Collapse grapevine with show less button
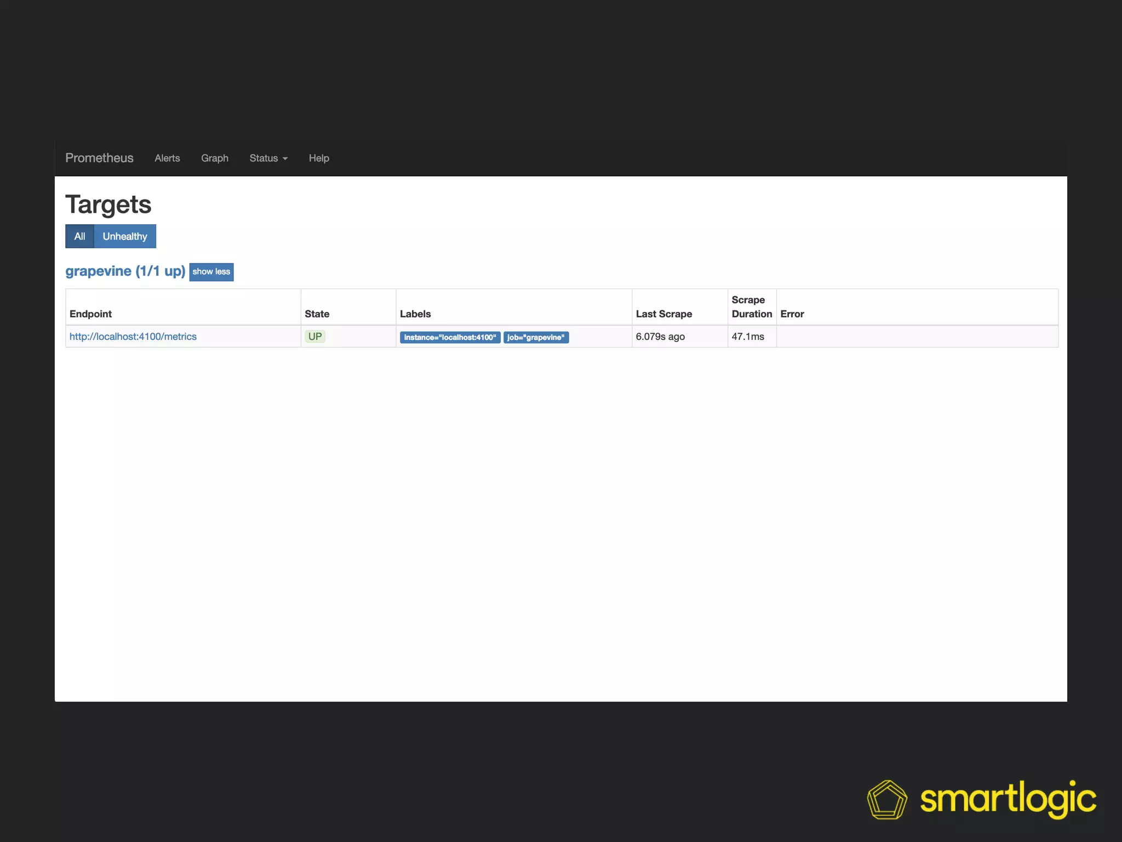The width and height of the screenshot is (1122, 842). (211, 272)
